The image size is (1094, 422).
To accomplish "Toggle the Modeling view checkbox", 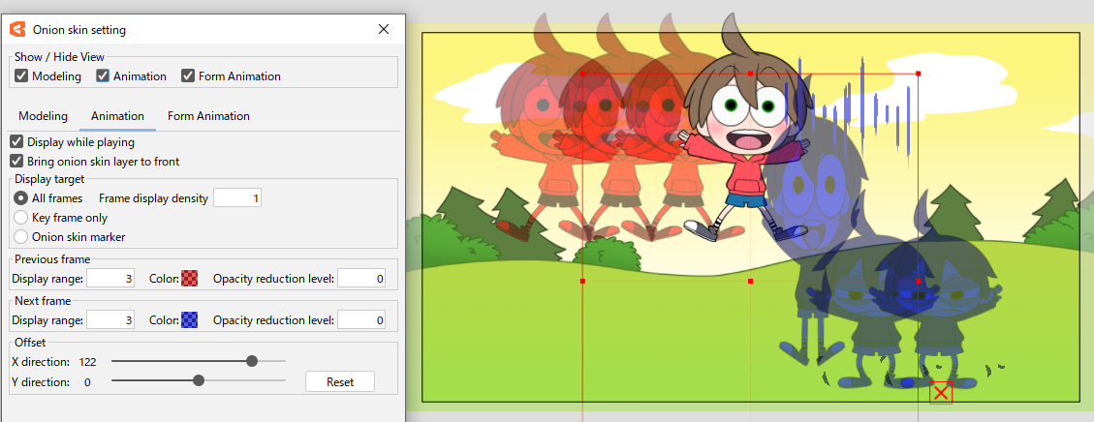I will [21, 76].
